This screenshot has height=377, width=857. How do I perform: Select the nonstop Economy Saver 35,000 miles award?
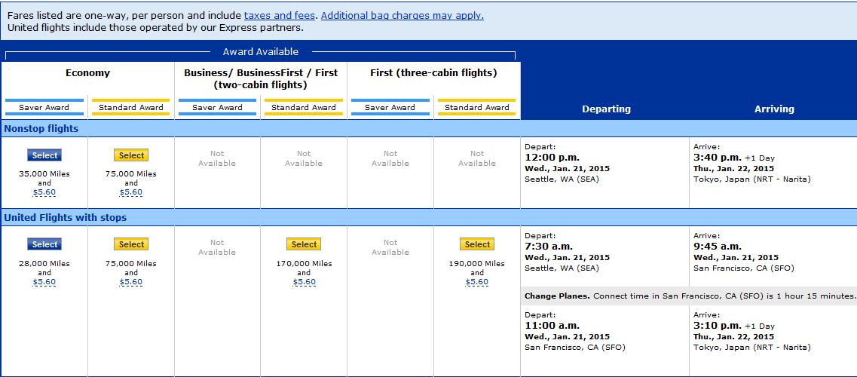[44, 155]
